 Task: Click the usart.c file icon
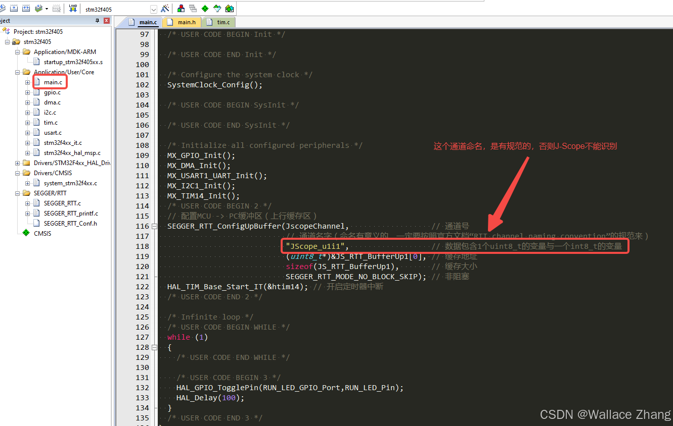click(x=37, y=133)
